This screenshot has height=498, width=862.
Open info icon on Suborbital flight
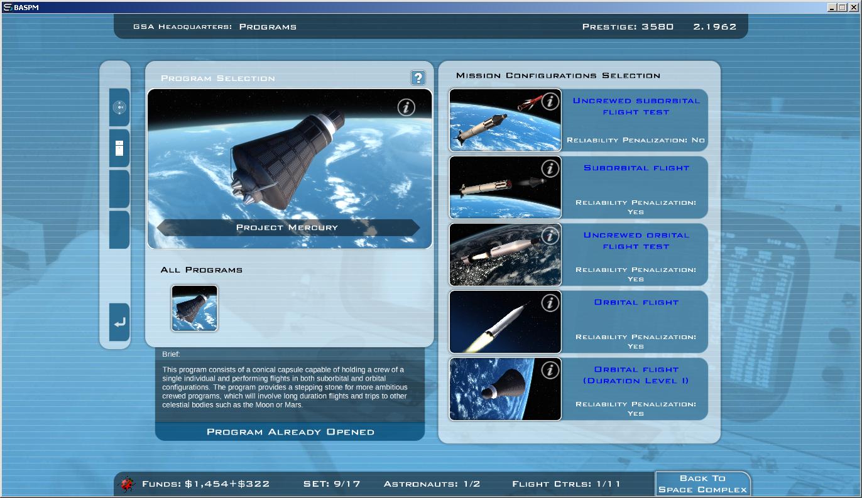[x=550, y=168]
